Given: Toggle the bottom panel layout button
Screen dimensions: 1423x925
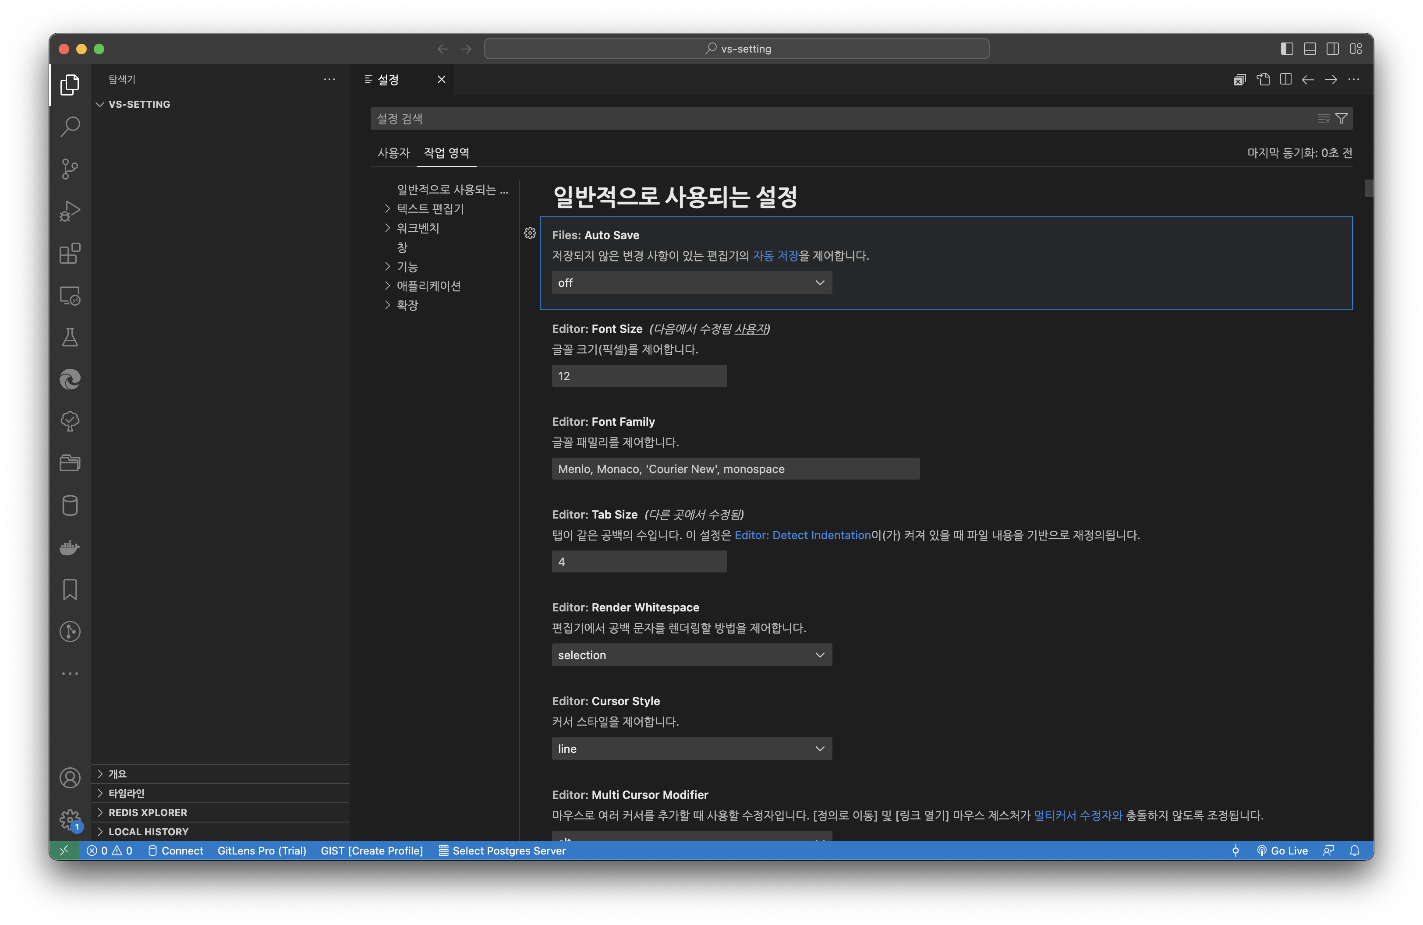Looking at the screenshot, I should pos(1310,49).
